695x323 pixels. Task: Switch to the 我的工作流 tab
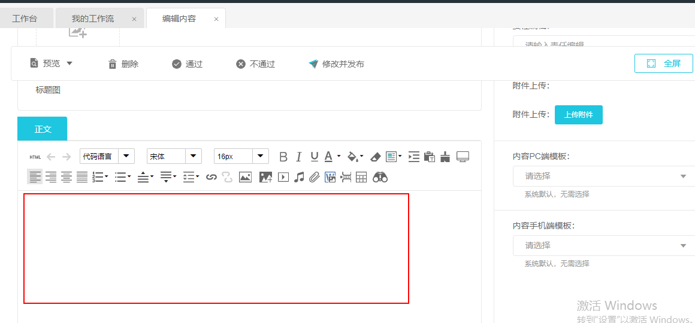click(x=99, y=19)
